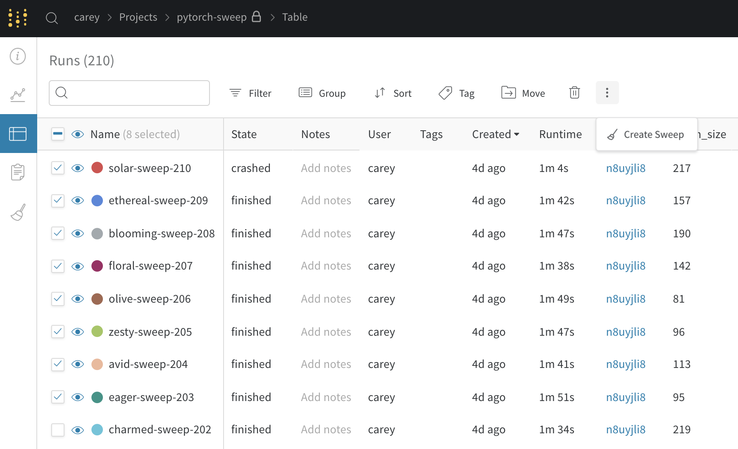Screen dimensions: 738x449
Task: Open the sweeps broom icon in sidebar
Action: point(18,212)
